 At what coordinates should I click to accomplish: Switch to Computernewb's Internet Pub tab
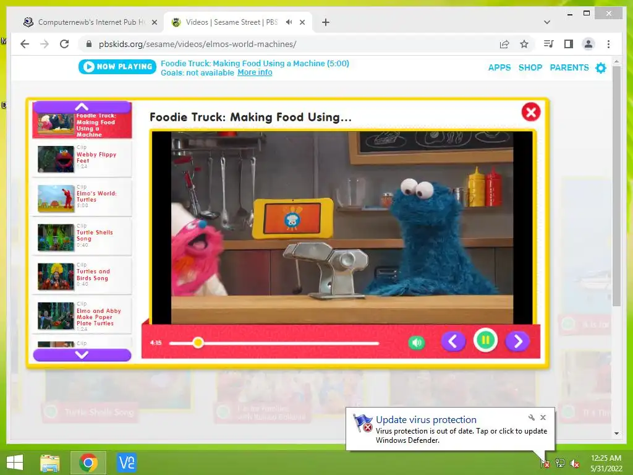[x=90, y=22]
